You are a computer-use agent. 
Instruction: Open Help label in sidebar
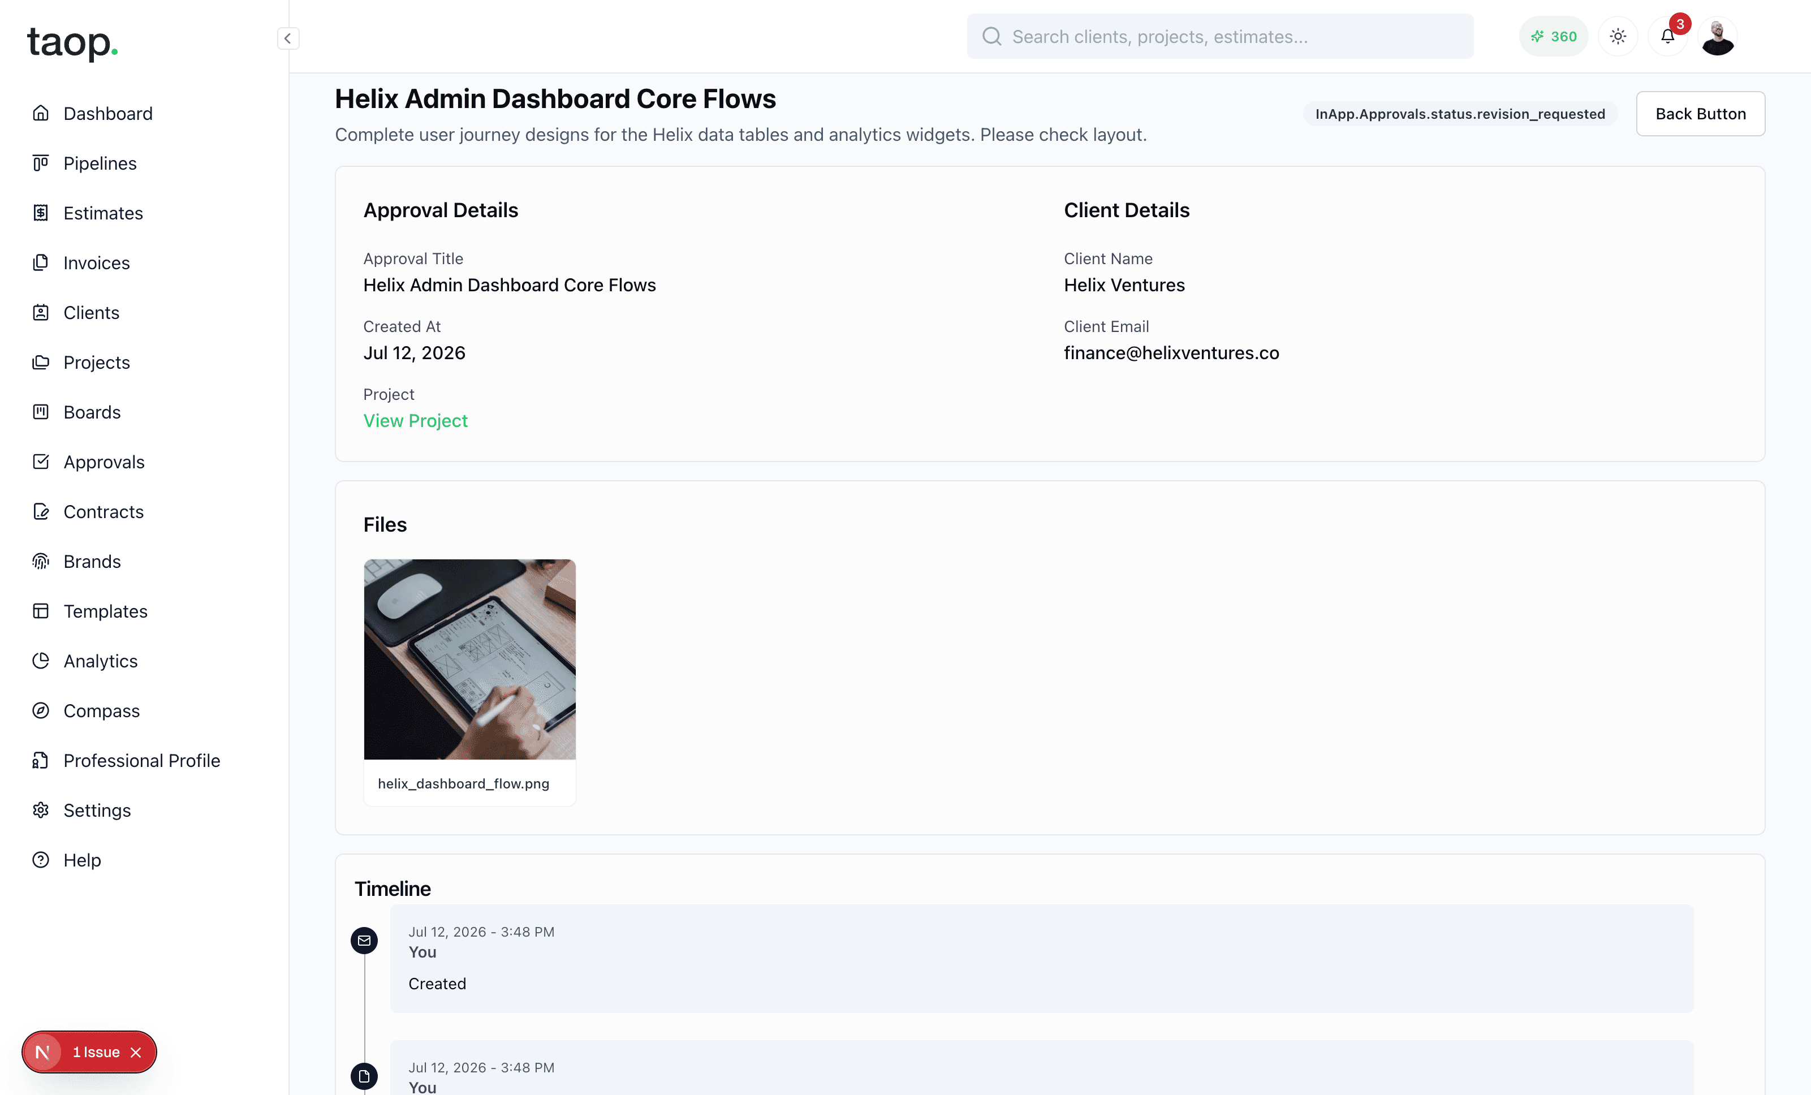click(x=83, y=860)
